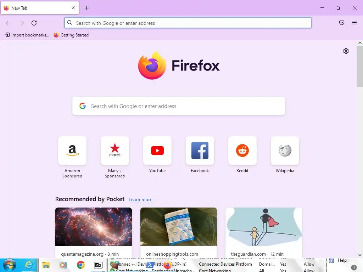Open the Windows Start orb
This screenshot has height=272, width=363.
(x=10, y=265)
